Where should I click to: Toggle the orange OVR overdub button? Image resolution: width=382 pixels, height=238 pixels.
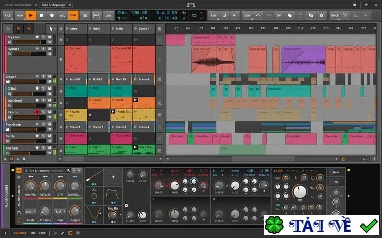73,15
